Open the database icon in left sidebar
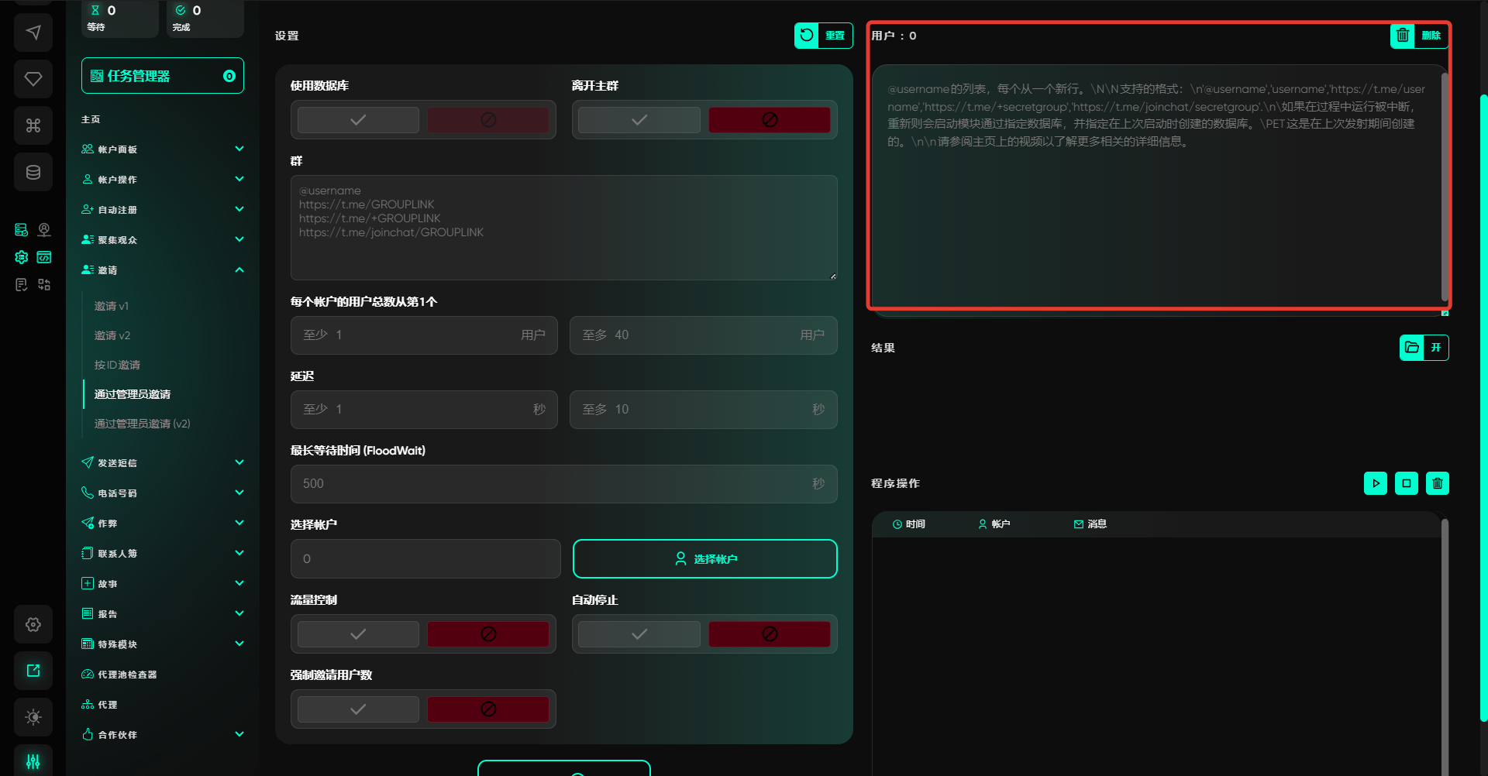Image resolution: width=1488 pixels, height=776 pixels. click(33, 172)
